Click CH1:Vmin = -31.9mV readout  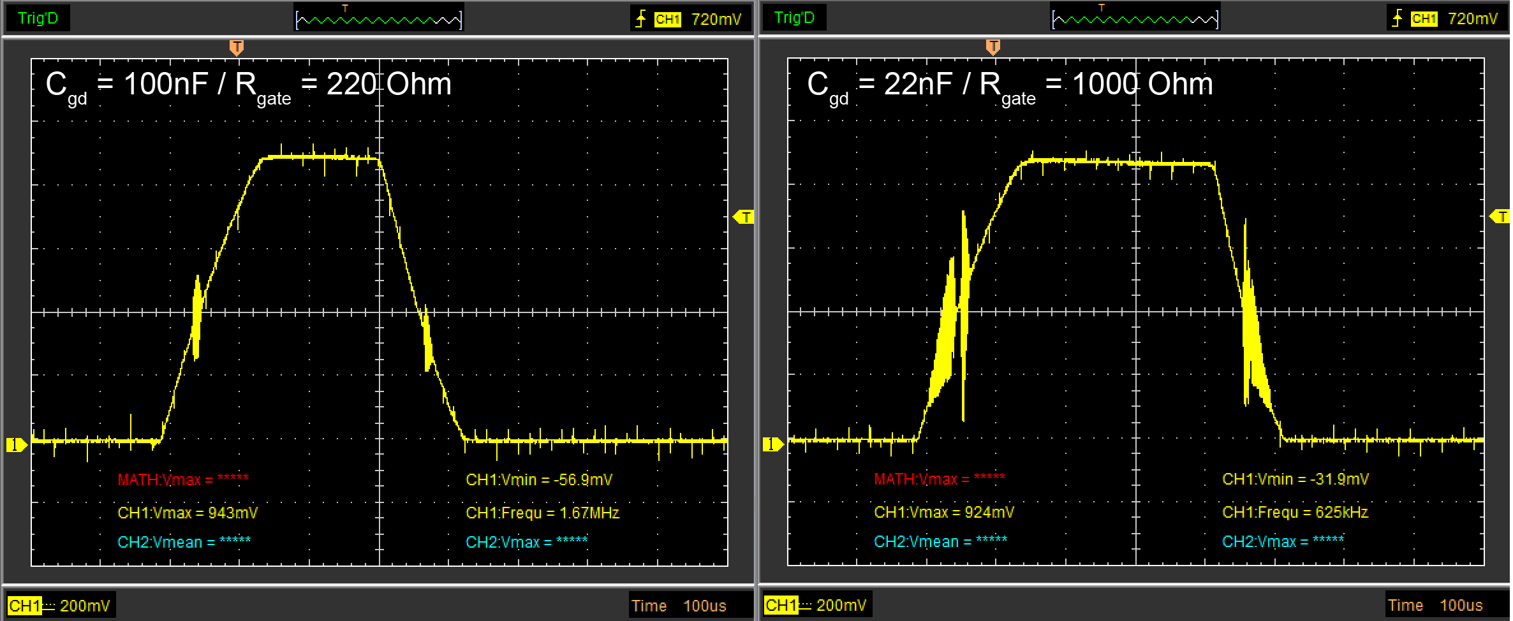1295,479
